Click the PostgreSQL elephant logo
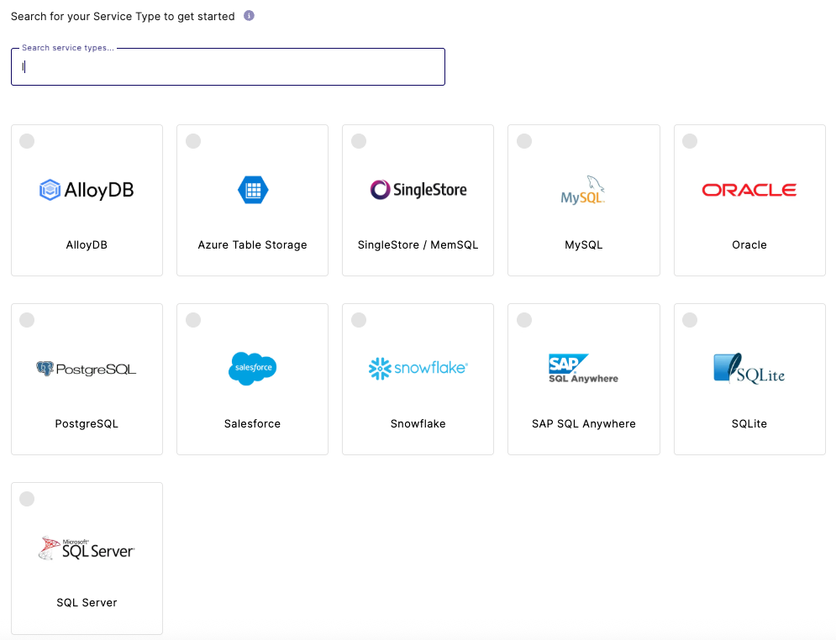Viewport: 836px width, 640px height. tap(87, 369)
